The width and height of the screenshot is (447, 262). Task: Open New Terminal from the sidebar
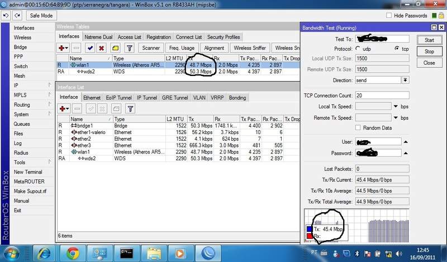[28, 172]
